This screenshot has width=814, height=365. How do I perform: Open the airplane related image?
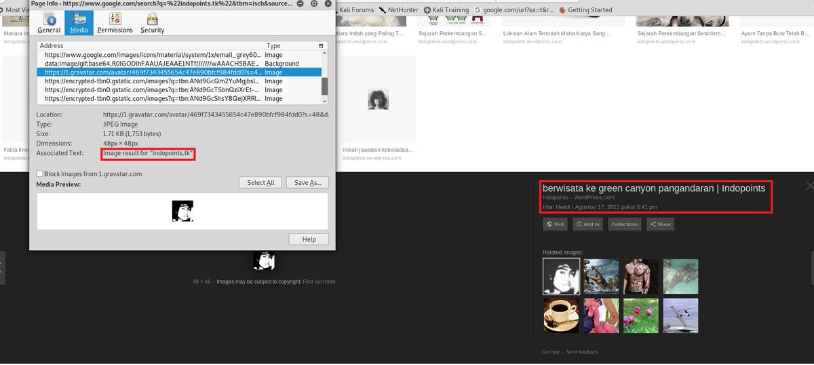(x=680, y=316)
